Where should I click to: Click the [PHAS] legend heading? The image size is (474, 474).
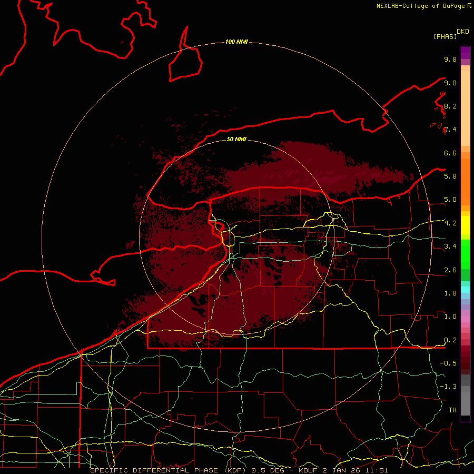click(445, 36)
